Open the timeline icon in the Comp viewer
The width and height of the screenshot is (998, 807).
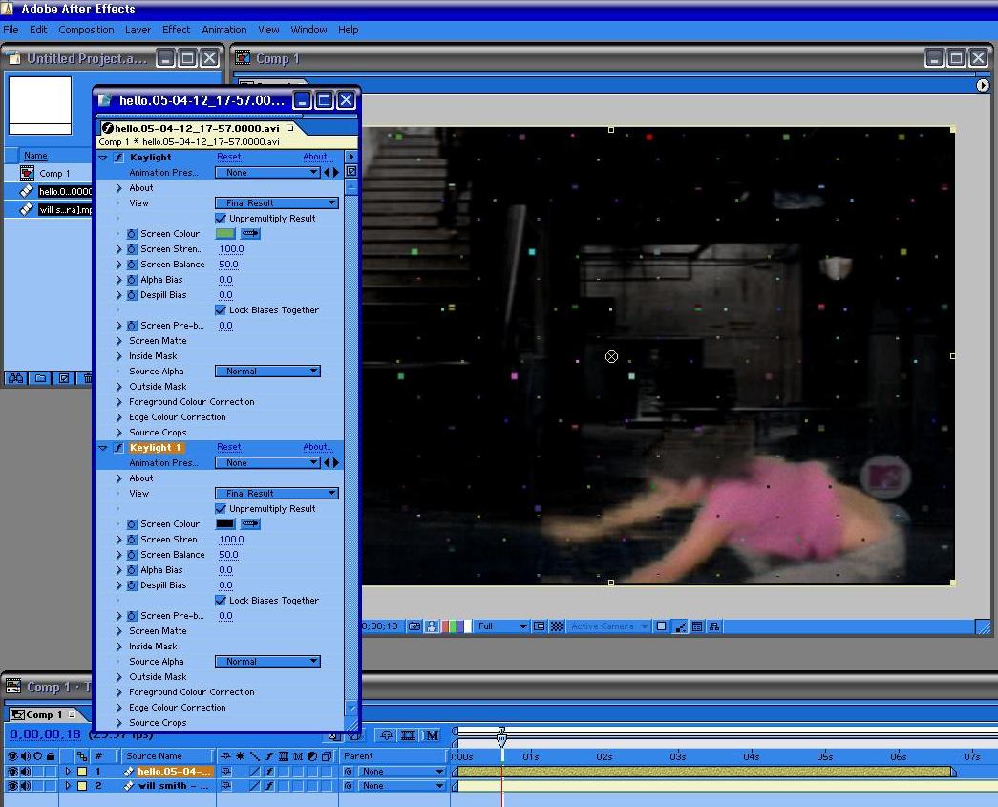[697, 626]
